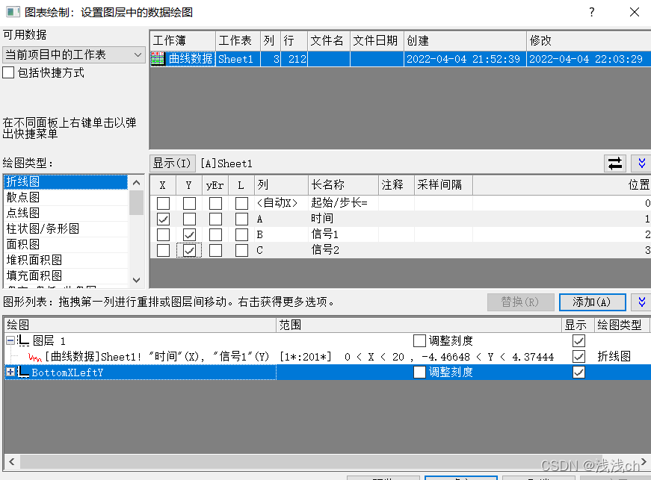Click the 显示(I) button
Screen dimensions: 651x480
(x=172, y=163)
